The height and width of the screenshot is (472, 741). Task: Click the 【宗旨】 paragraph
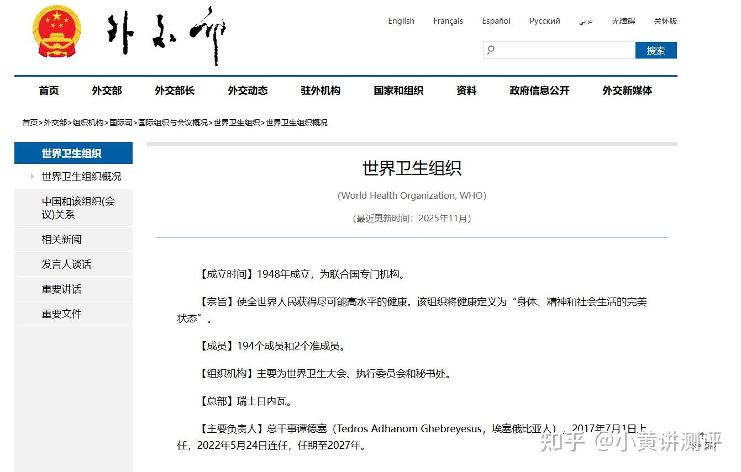point(412,310)
